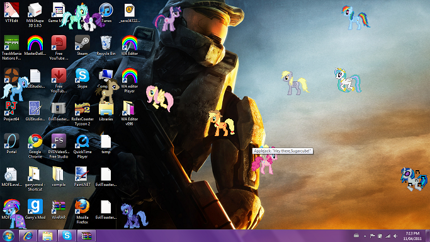Open the MilkShape 3D 1.8.5 shortcut

pyautogui.click(x=35, y=10)
